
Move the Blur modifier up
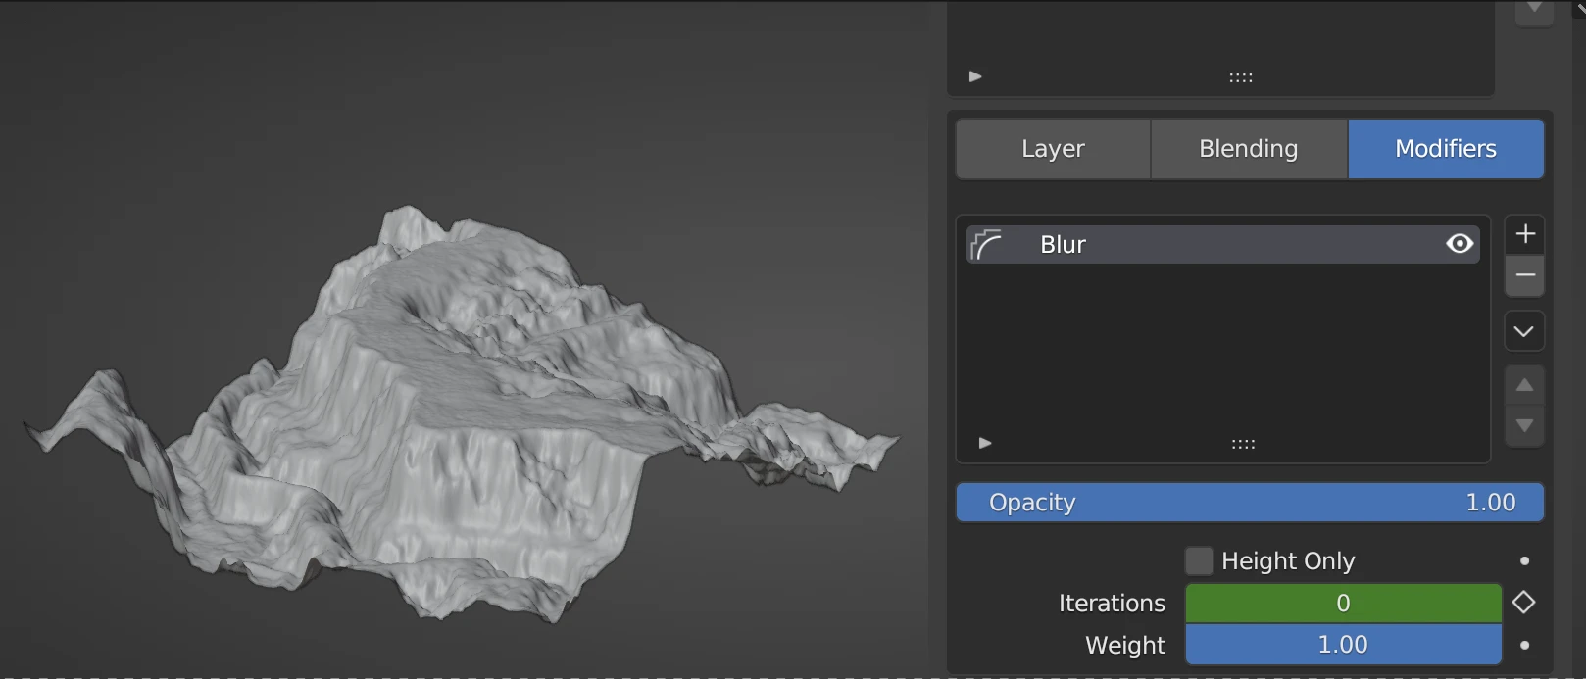tap(1524, 385)
